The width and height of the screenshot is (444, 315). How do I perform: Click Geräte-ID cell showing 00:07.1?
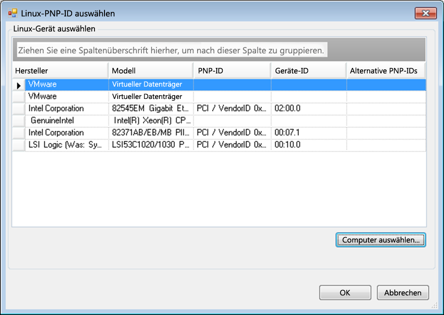click(308, 133)
